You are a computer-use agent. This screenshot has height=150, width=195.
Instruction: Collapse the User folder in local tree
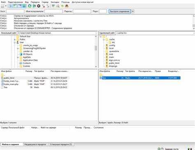point(15,42)
